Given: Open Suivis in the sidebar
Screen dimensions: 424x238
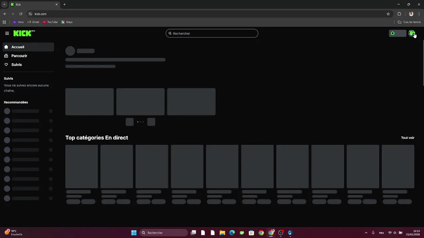Looking at the screenshot, I should pos(28,65).
